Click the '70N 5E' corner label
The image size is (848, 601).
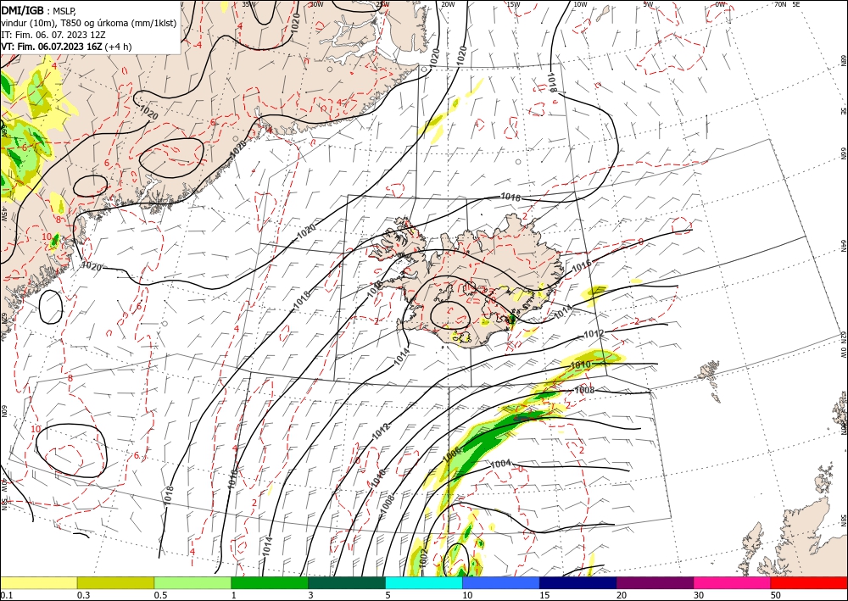pyautogui.click(x=787, y=4)
